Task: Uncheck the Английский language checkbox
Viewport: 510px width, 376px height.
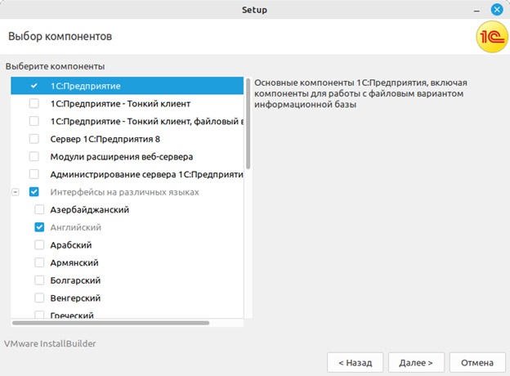Action: (39, 227)
